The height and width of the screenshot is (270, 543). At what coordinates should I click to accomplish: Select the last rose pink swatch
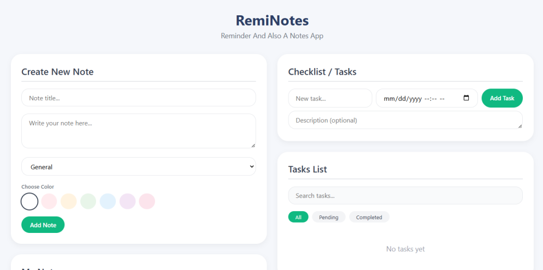coord(147,202)
